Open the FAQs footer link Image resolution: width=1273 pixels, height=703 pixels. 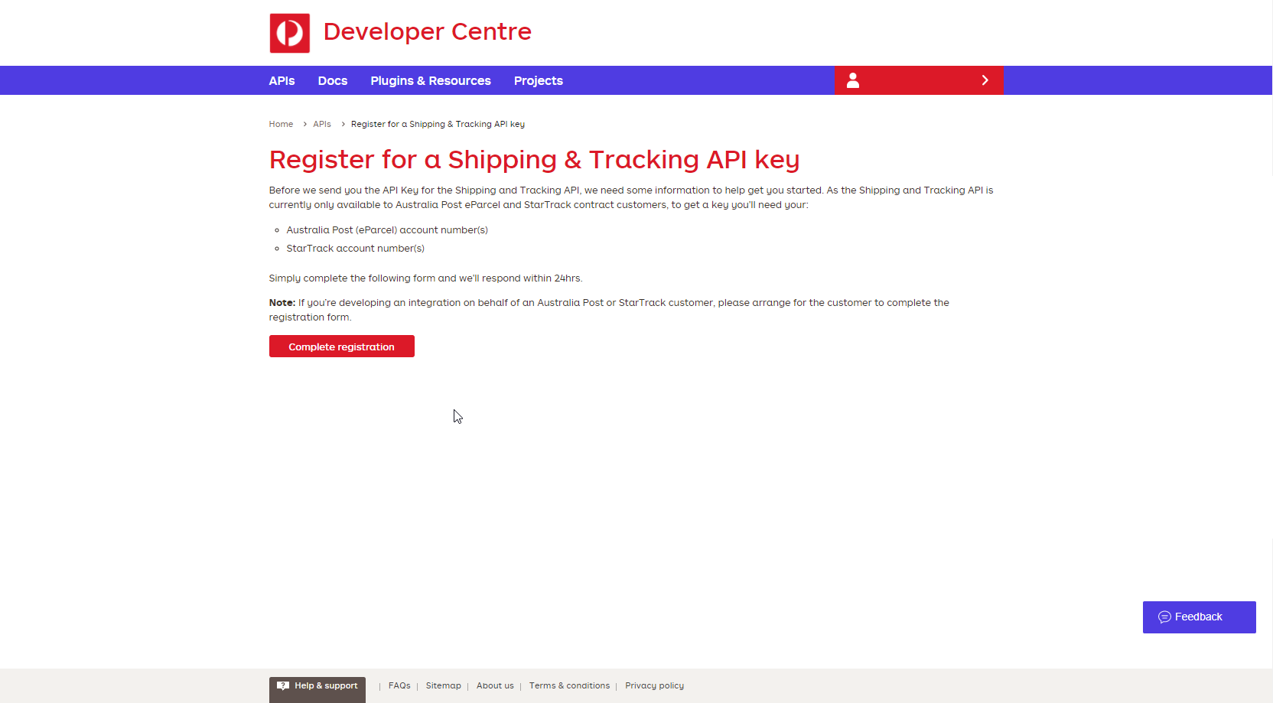pos(399,685)
